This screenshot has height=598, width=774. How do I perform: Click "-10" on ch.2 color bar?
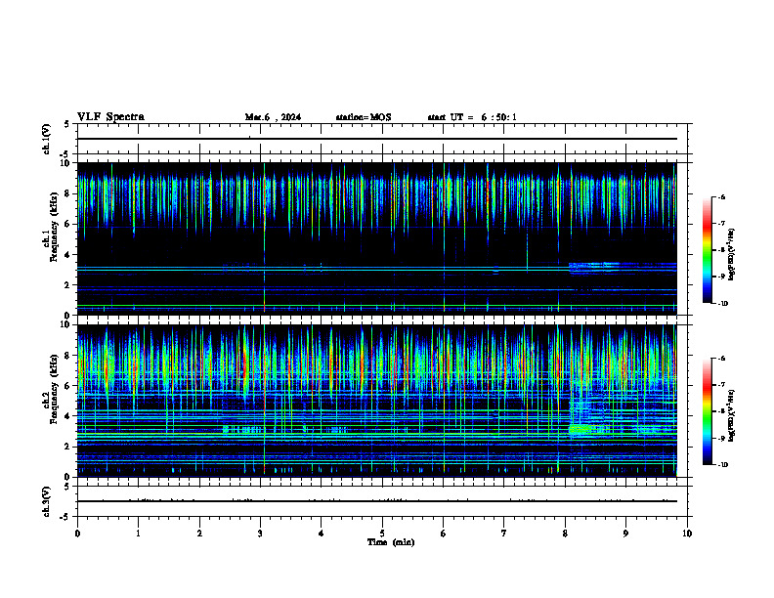pyautogui.click(x=722, y=465)
